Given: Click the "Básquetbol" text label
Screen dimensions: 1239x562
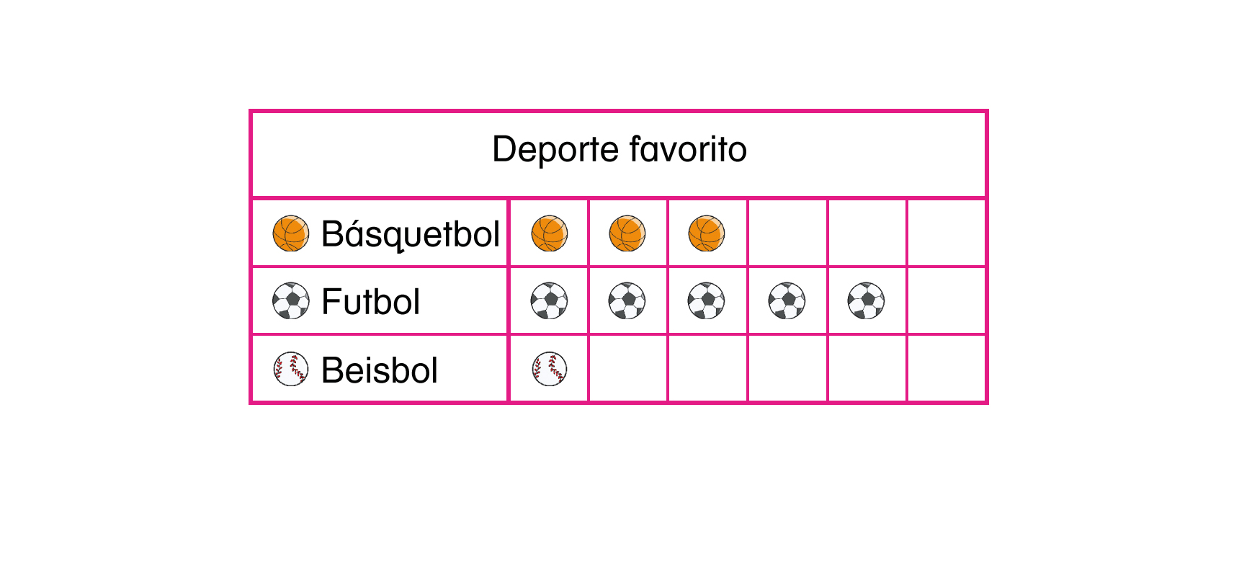Looking at the screenshot, I should coord(411,234).
